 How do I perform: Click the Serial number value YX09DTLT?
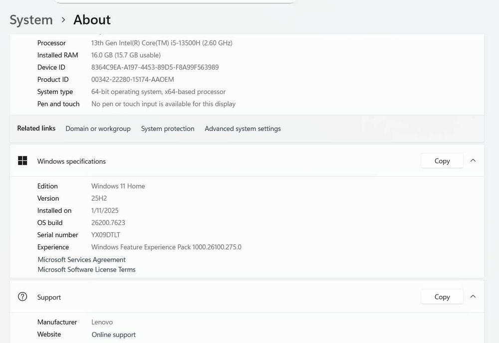106,235
